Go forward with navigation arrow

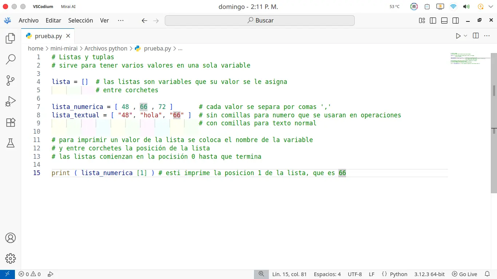tap(156, 21)
